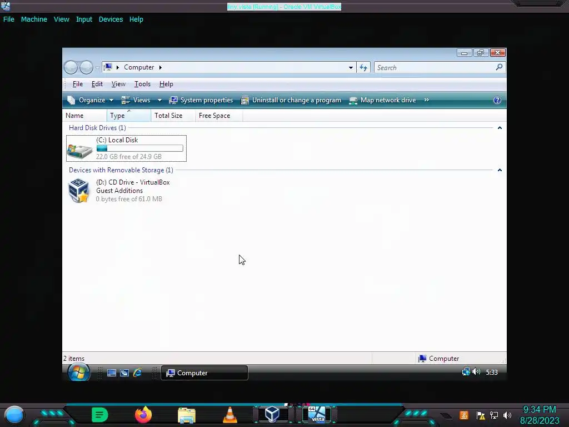Click the C: drive capacity bar

pyautogui.click(x=139, y=148)
